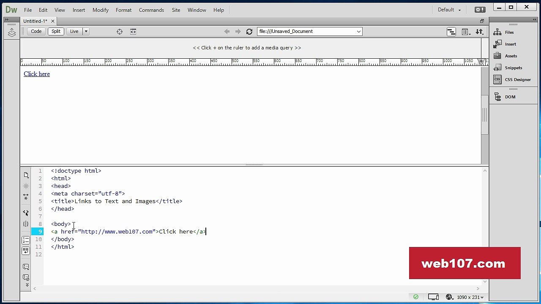The width and height of the screenshot is (541, 304).
Task: Open the Edit menu
Action: coord(43,10)
